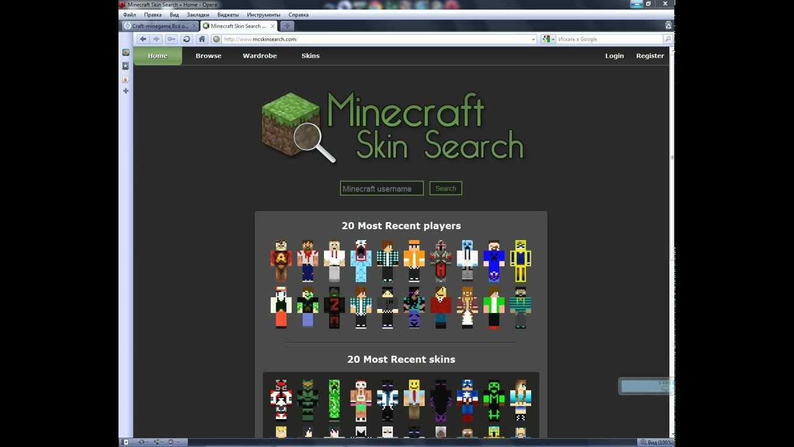Screen dimensions: 794x447
Task: Open the browser Home page icon
Action: pyautogui.click(x=202, y=39)
